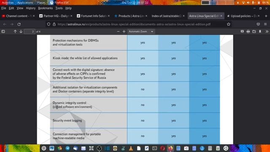Click 'Connection management for portable' row text
Viewport: 270px width, 152px height.
[x=77, y=136]
